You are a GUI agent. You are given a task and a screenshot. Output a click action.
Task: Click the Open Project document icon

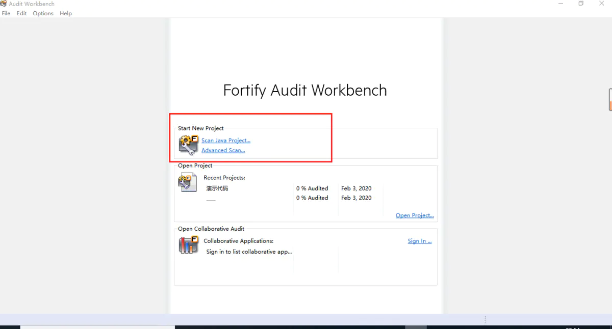tap(188, 182)
